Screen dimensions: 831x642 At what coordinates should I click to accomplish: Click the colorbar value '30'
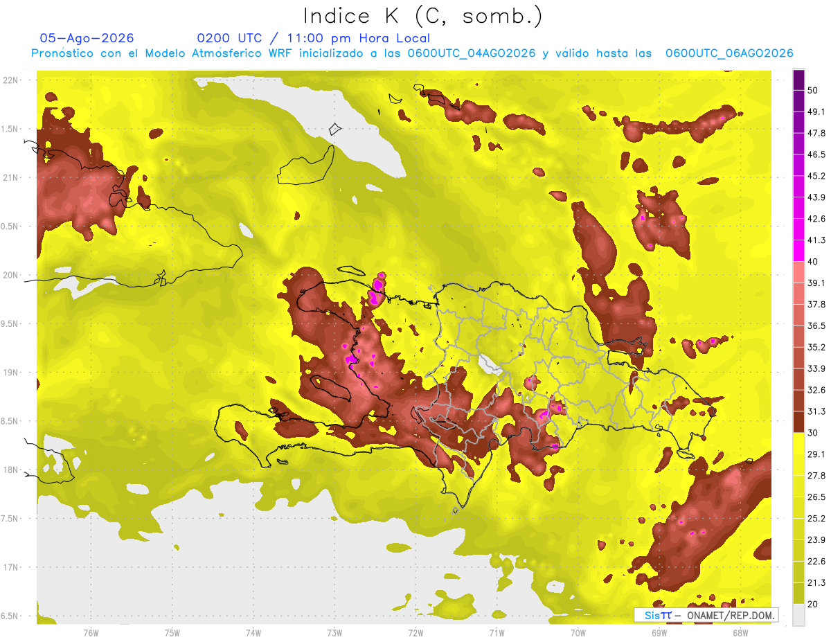(x=814, y=433)
